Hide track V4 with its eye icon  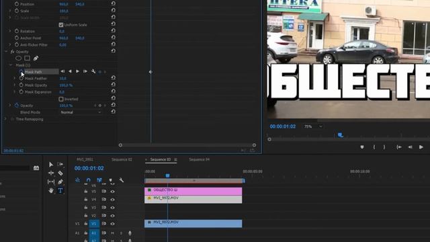pyautogui.click(x=112, y=200)
